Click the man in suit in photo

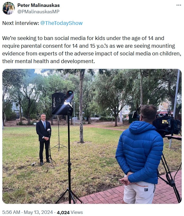coord(44,139)
